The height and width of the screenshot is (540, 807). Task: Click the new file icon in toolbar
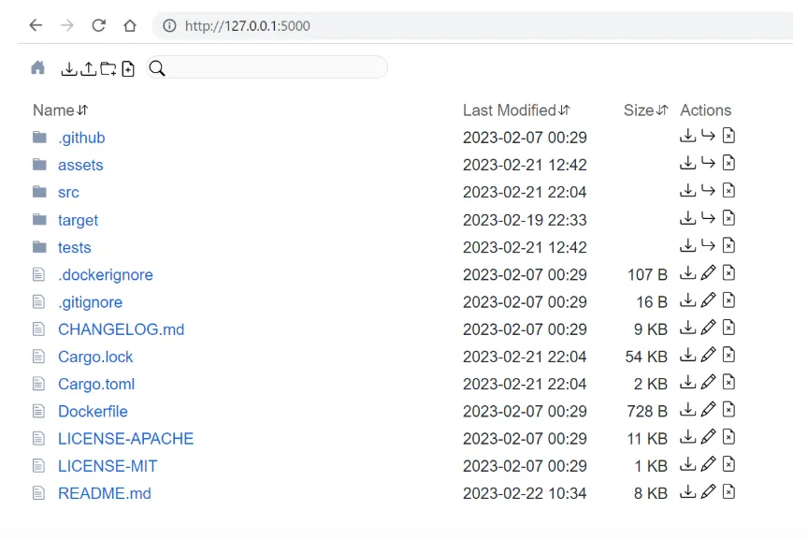click(128, 68)
